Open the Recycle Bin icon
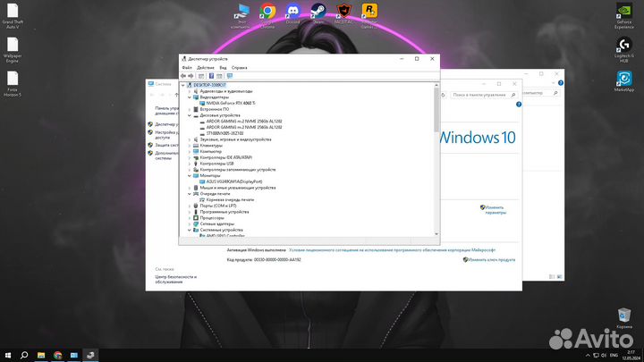644x362 pixels. (x=624, y=318)
